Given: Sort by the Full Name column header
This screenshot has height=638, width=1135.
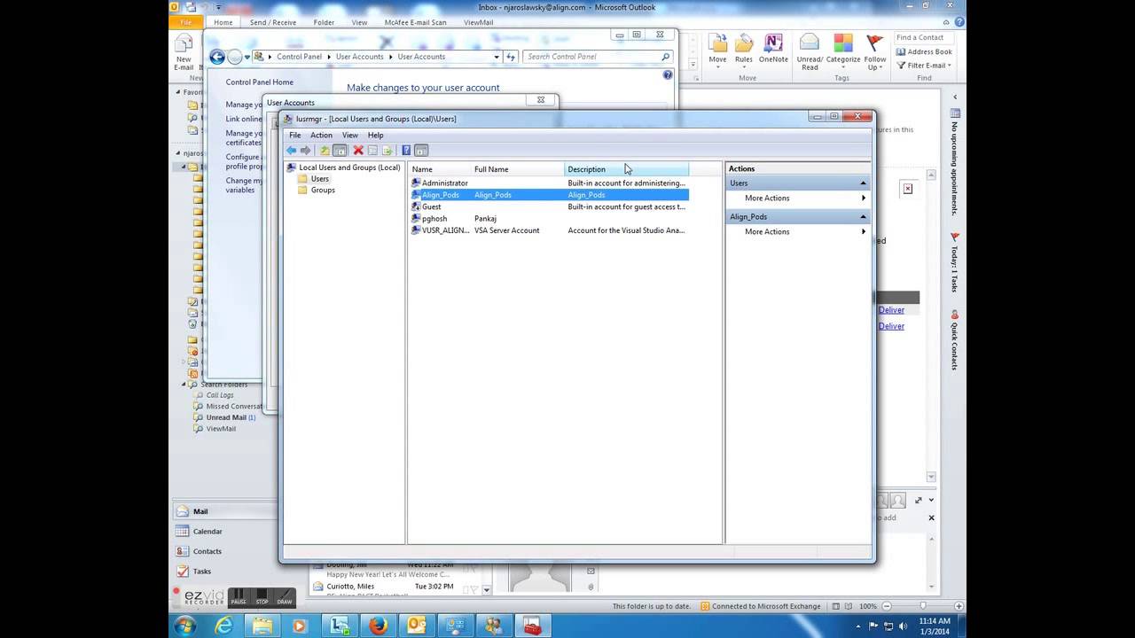Looking at the screenshot, I should click(x=518, y=169).
